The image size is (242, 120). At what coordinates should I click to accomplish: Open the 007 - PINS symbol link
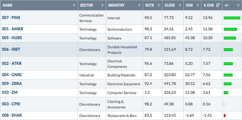11,18
